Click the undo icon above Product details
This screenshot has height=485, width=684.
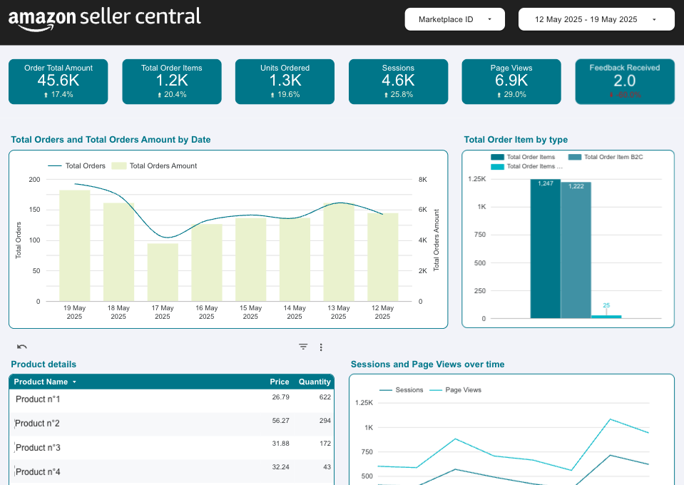(x=21, y=347)
